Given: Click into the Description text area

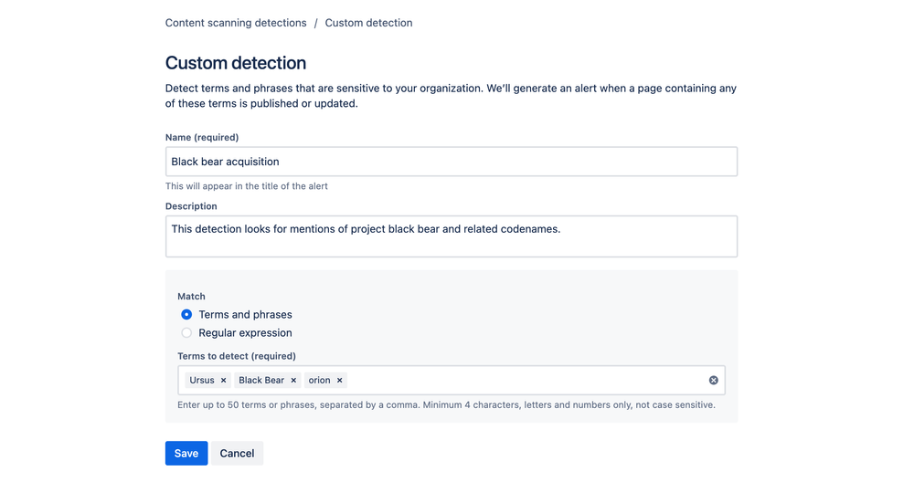Looking at the screenshot, I should (451, 236).
